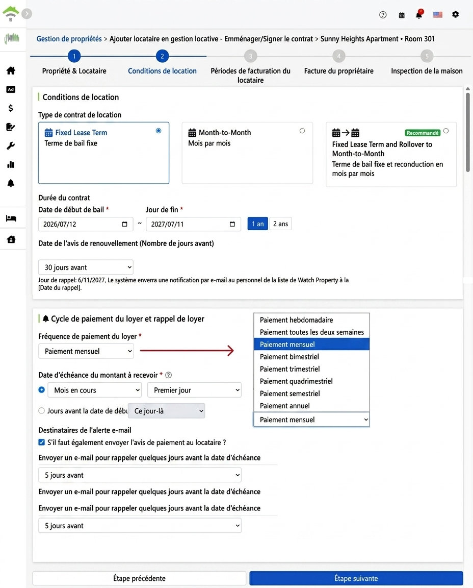The width and height of the screenshot is (473, 588).
Task: Open the Home icon in sidebar
Action: click(11, 70)
